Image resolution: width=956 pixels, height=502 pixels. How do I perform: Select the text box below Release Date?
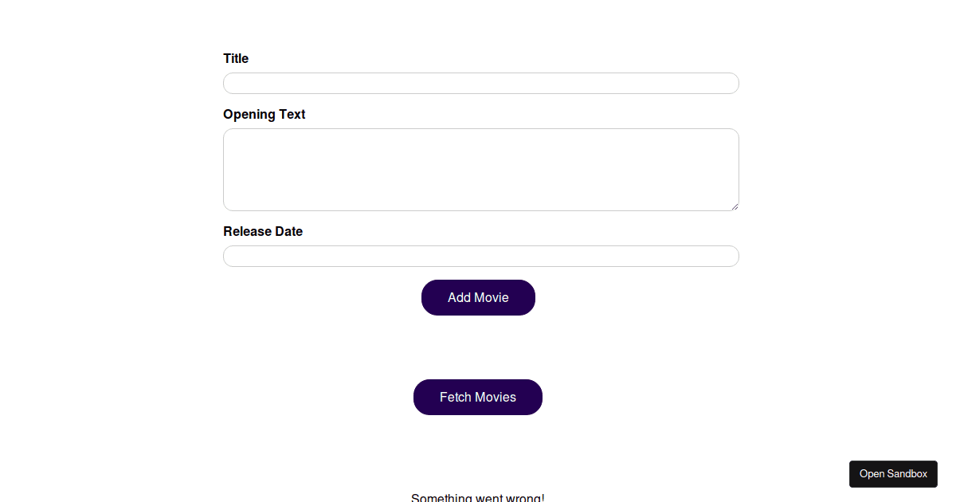(x=480, y=257)
